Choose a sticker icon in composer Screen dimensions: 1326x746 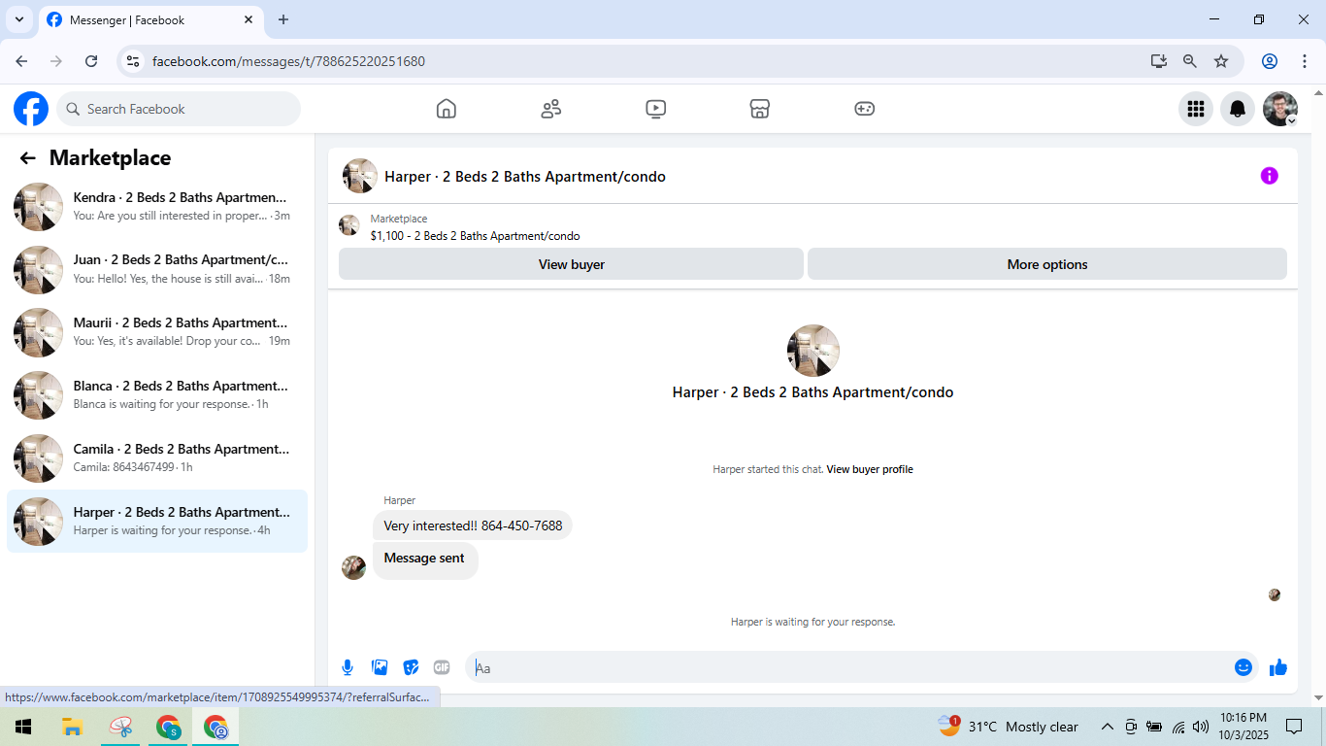coord(412,667)
